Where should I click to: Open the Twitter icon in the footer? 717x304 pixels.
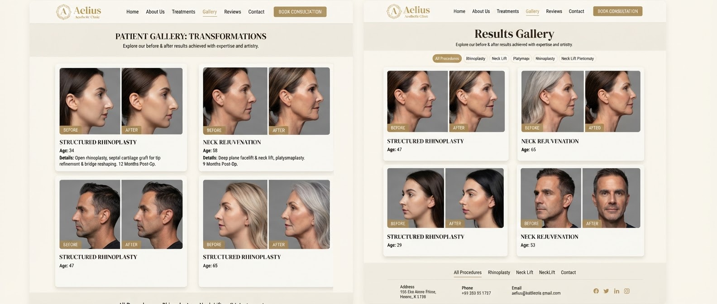coord(606,291)
